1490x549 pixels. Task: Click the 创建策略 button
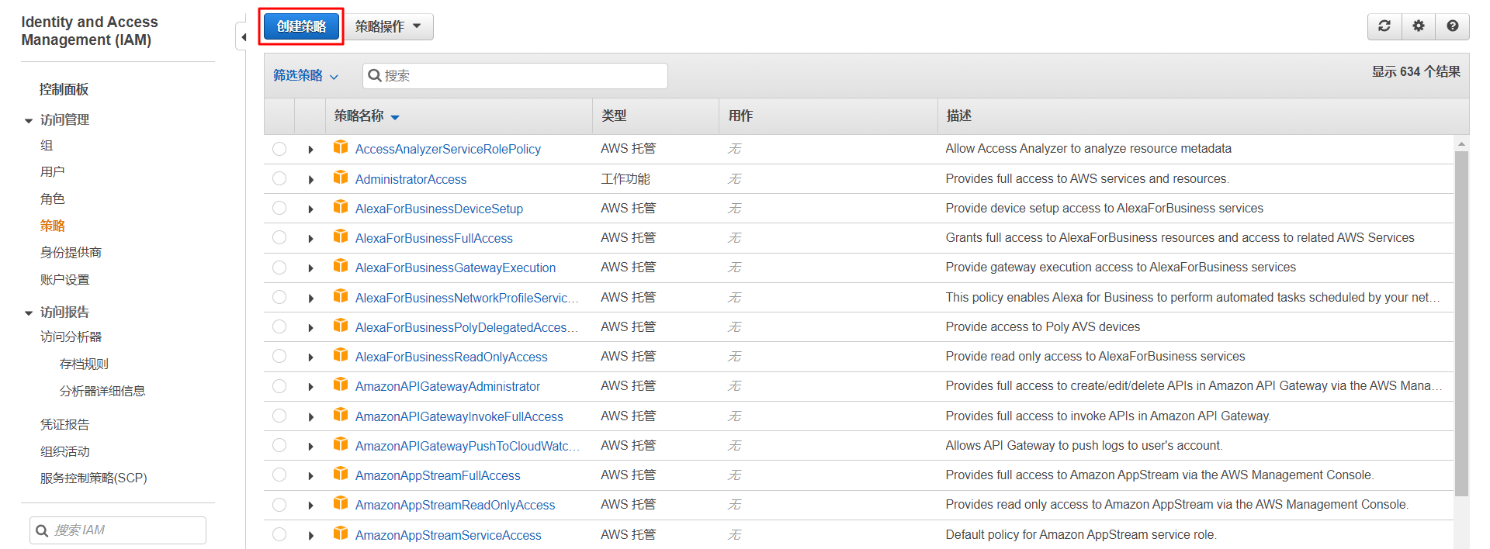click(x=301, y=26)
